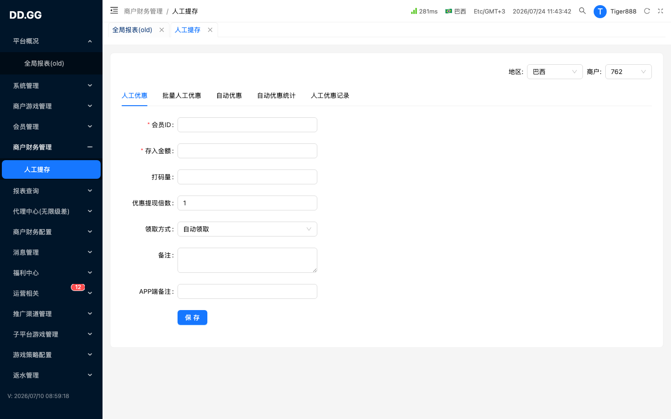The image size is (671, 419).
Task: Open 全局报表(old) in the sidebar
Action: point(51,63)
